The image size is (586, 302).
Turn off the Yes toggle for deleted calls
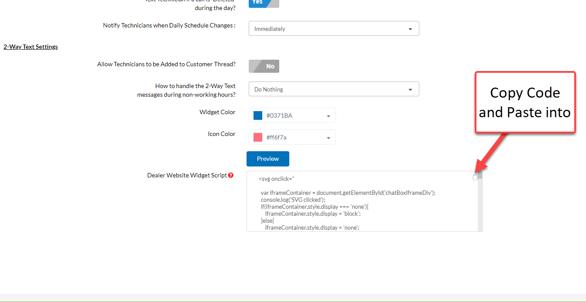tap(264, 2)
